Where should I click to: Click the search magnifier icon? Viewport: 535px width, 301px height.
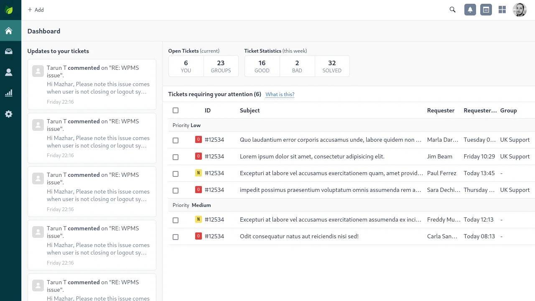452,10
